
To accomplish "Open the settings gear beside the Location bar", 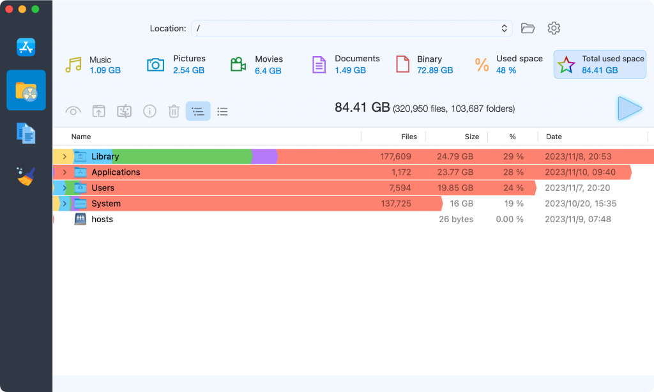I will (553, 28).
